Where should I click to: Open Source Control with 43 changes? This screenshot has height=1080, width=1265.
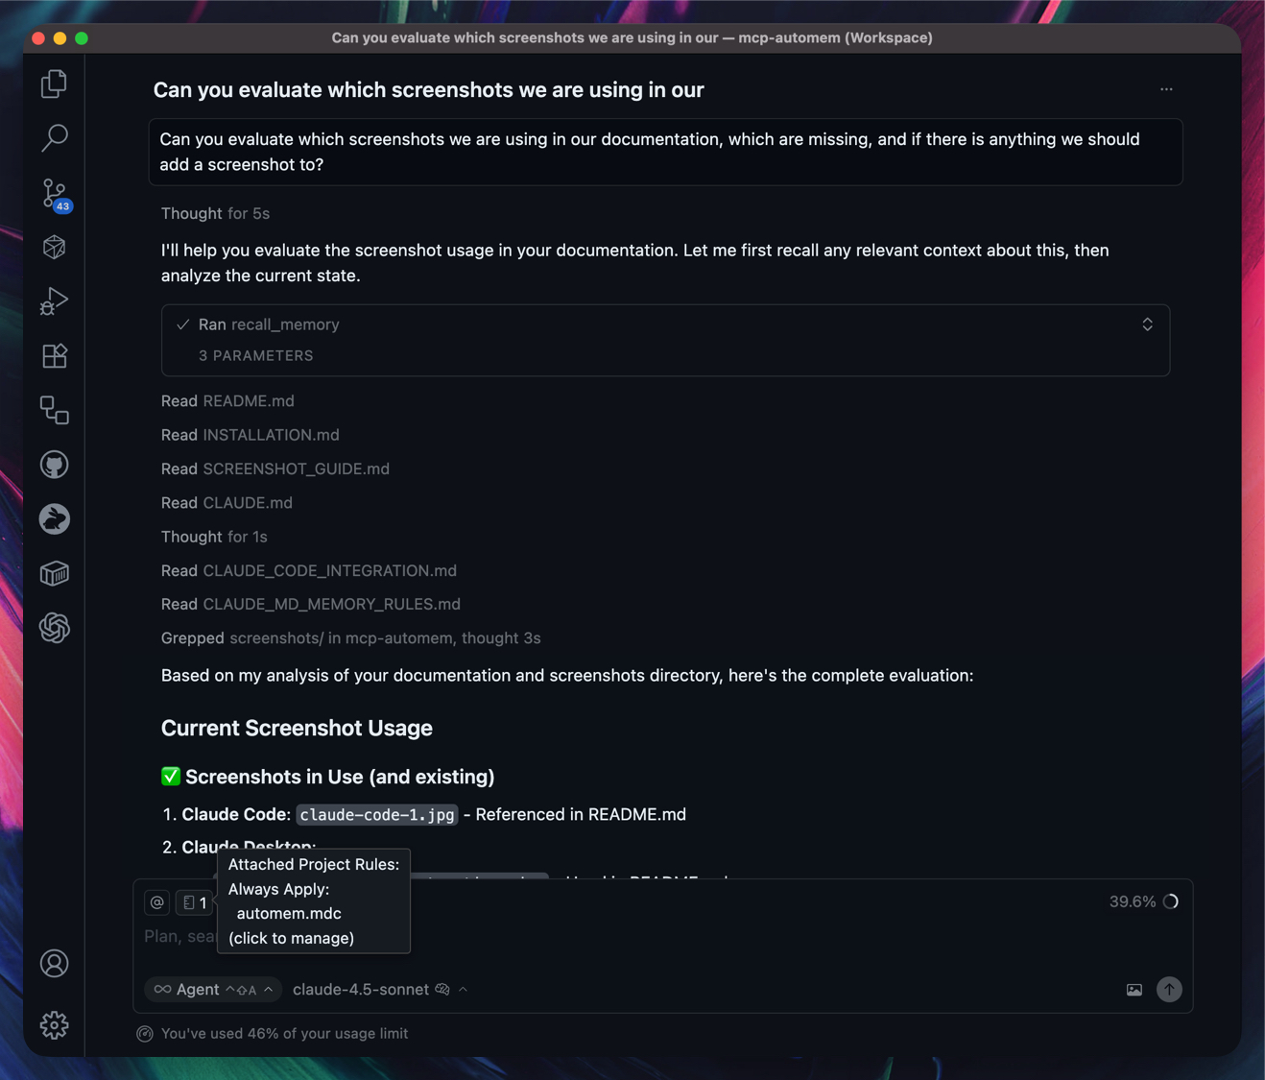tap(55, 194)
